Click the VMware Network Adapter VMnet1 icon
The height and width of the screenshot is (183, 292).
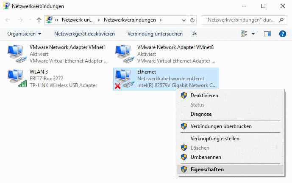[17, 54]
